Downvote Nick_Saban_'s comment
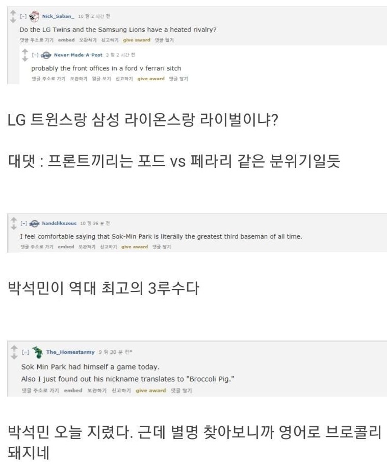Image resolution: width=387 pixels, height=464 pixels. point(13,20)
